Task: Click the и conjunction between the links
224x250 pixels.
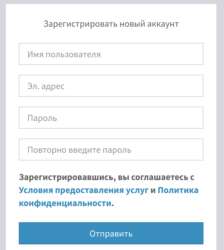Action: (x=153, y=190)
